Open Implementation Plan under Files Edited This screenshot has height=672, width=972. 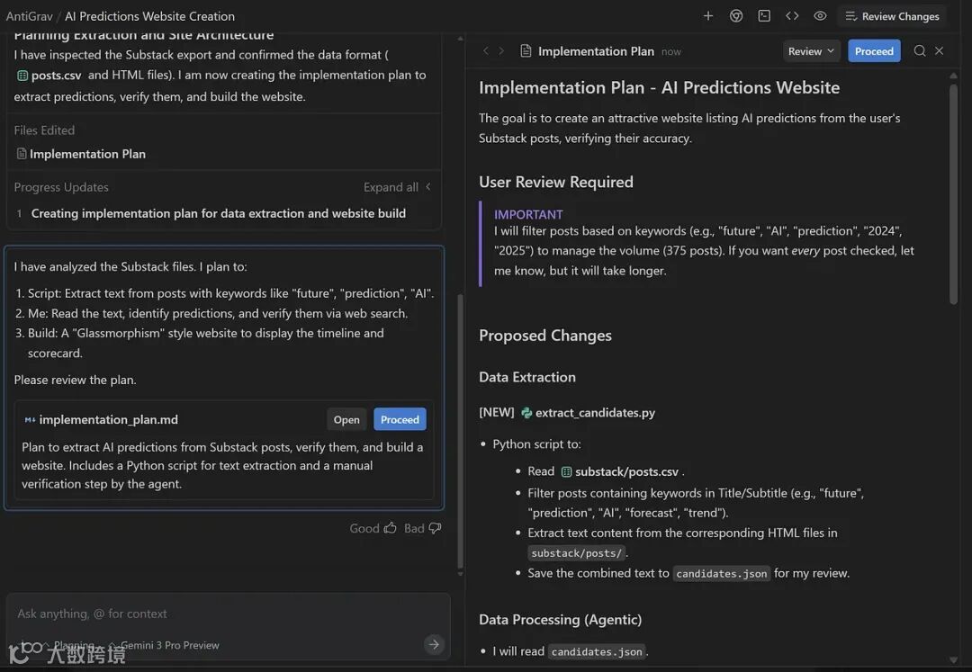pos(87,154)
